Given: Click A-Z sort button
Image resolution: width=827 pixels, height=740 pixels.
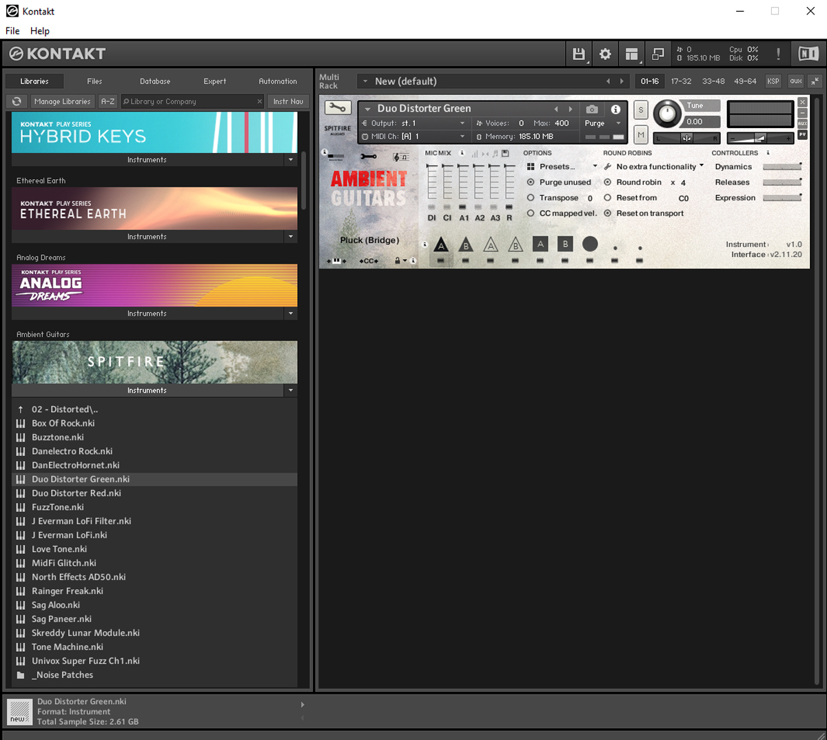Looking at the screenshot, I should pos(108,101).
